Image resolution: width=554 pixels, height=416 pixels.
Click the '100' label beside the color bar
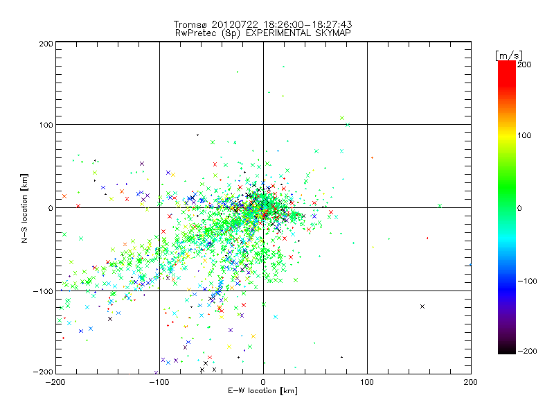click(524, 135)
